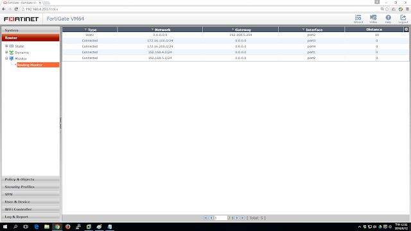This screenshot has height=231, width=411.
Task: Open the Video tutorials icon
Action: pyautogui.click(x=373, y=19)
